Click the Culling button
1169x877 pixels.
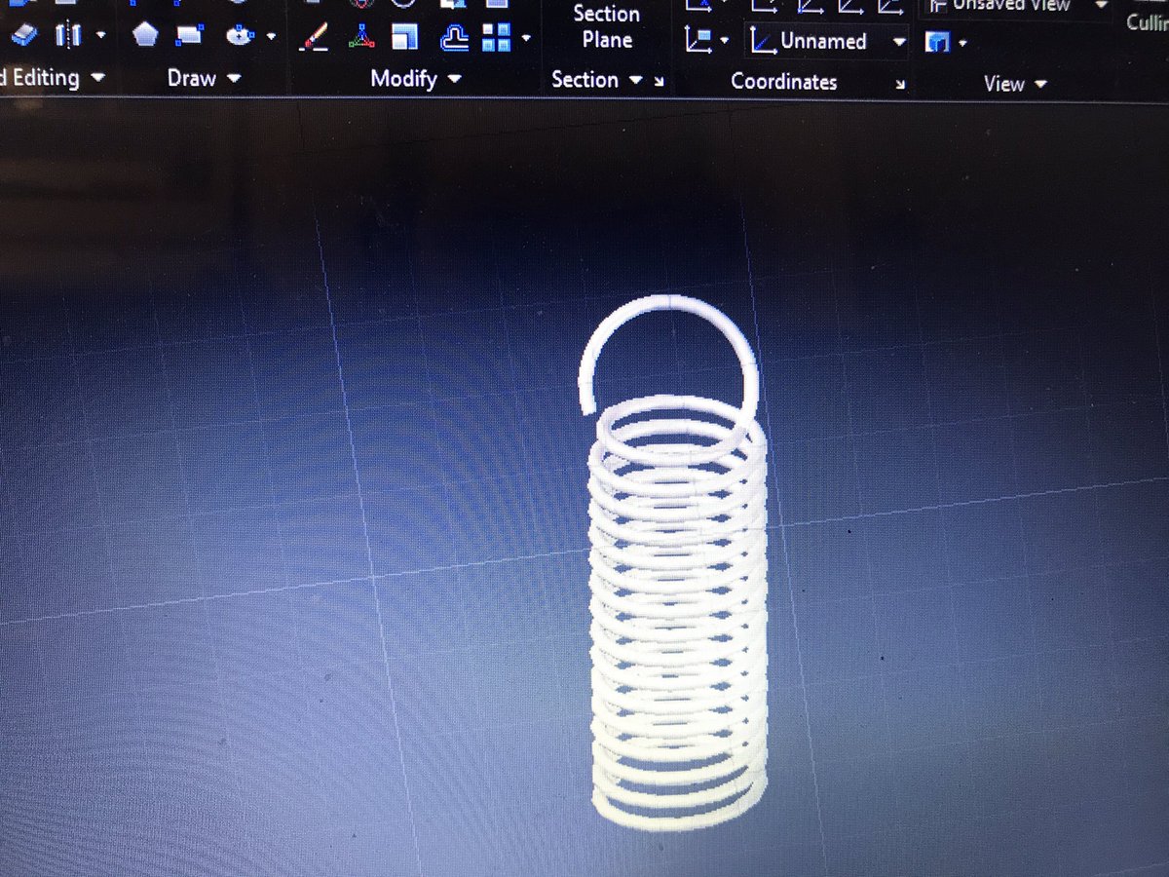[1147, 21]
